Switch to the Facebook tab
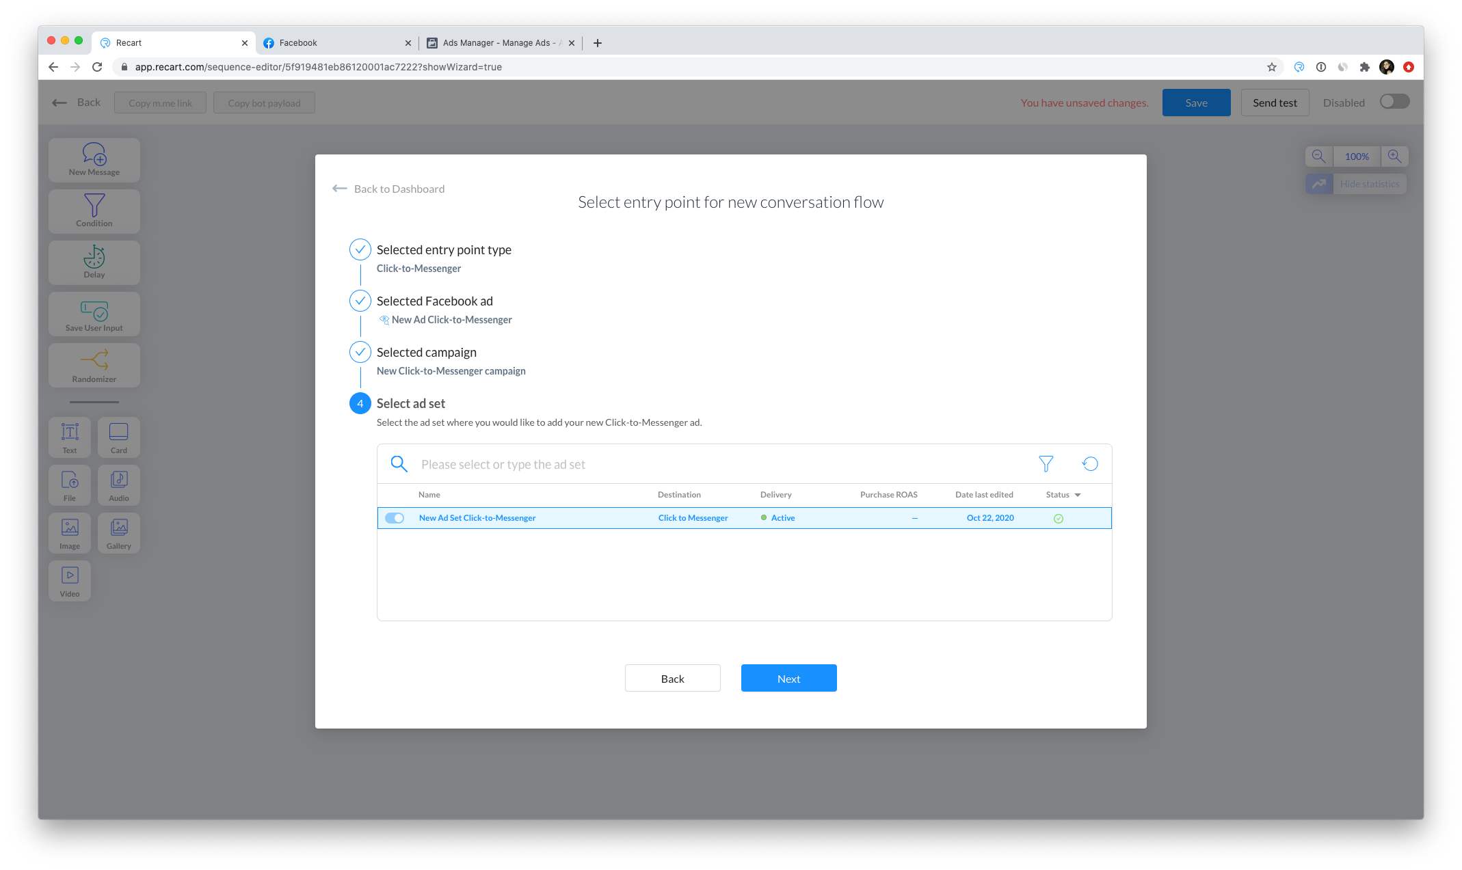 point(336,42)
